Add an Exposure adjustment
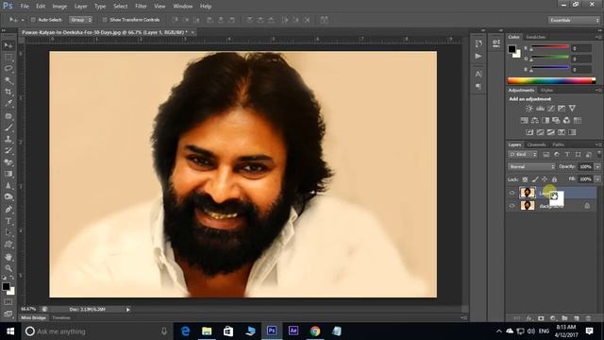604x340 pixels. pyautogui.click(x=562, y=109)
